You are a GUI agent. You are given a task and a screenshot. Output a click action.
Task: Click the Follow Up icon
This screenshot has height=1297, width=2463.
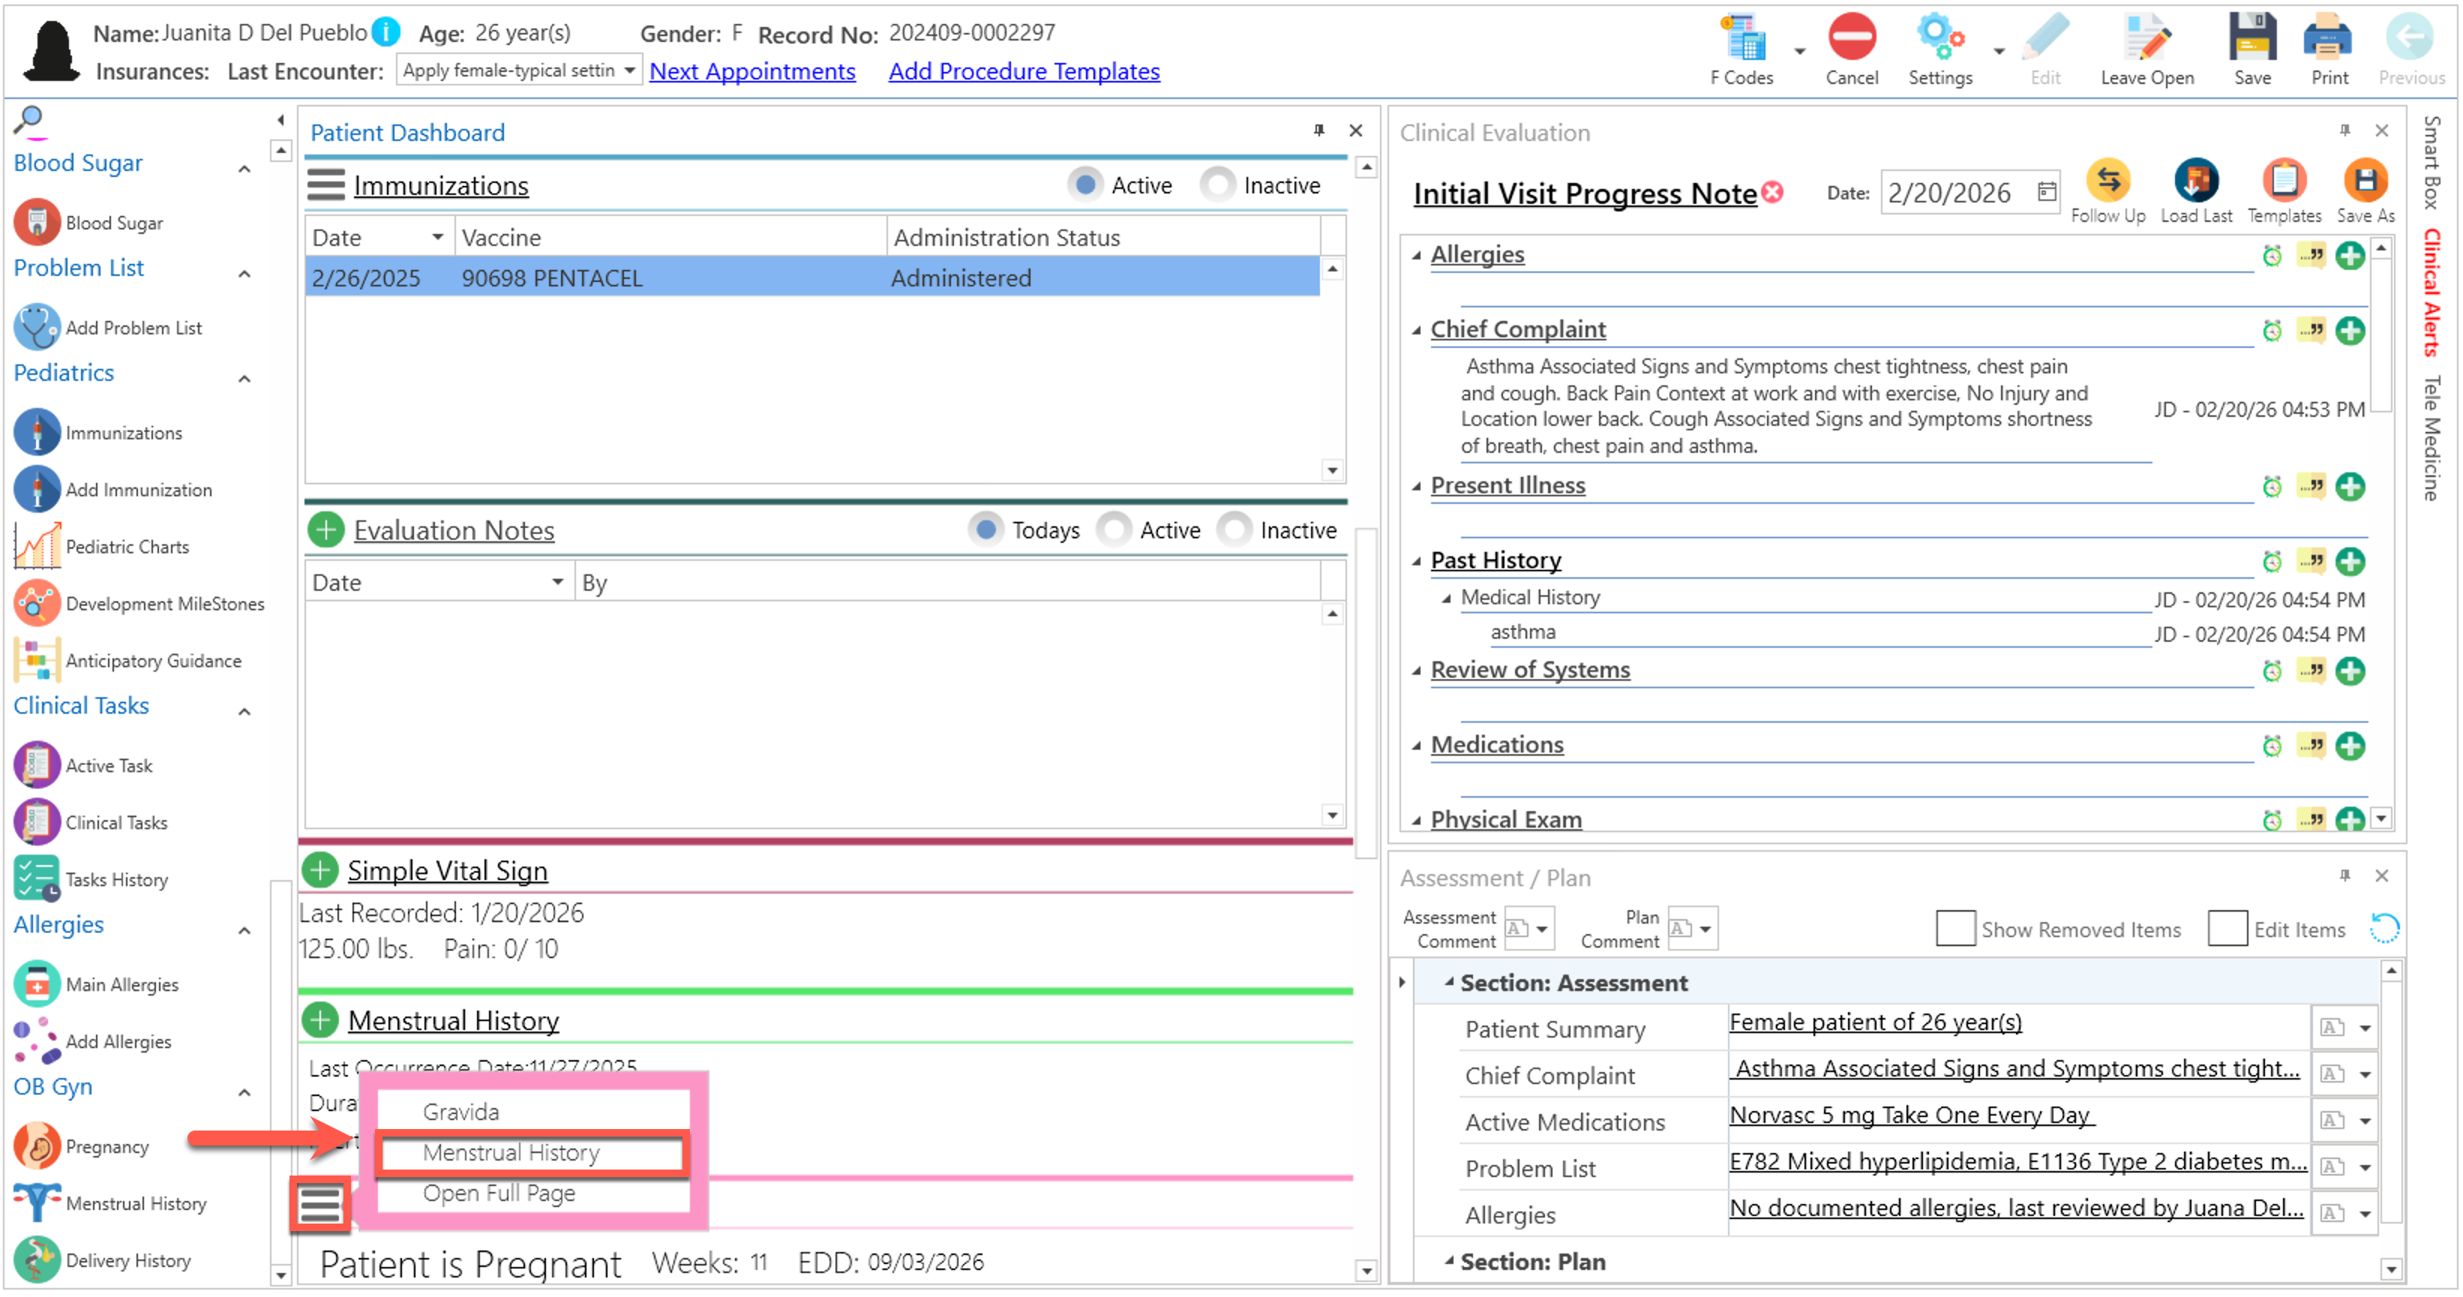click(2107, 181)
